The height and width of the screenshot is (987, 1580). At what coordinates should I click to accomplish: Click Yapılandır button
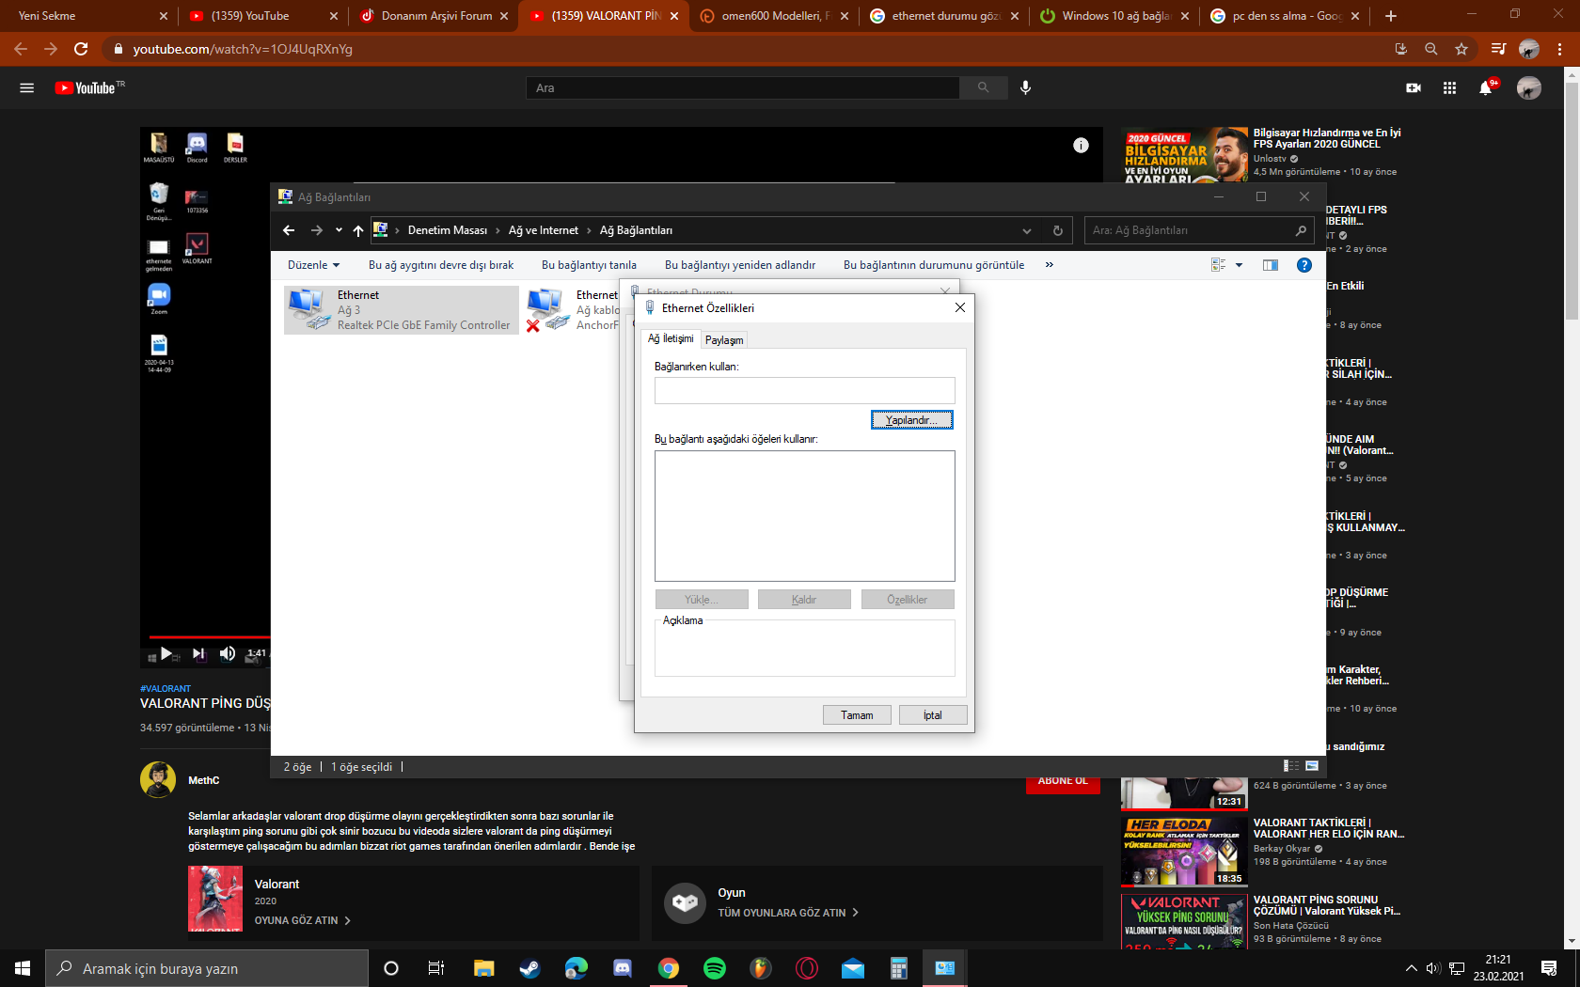(911, 420)
